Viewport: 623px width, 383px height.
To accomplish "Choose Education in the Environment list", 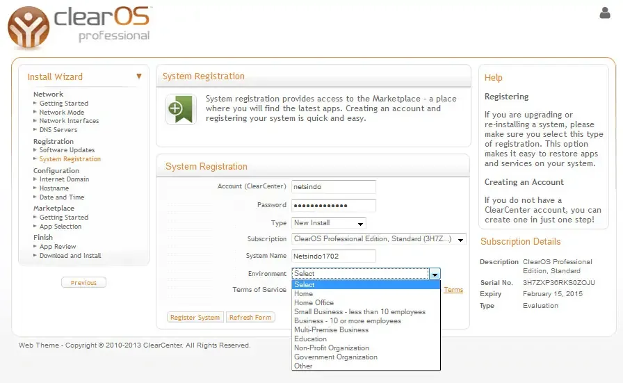I will (310, 339).
